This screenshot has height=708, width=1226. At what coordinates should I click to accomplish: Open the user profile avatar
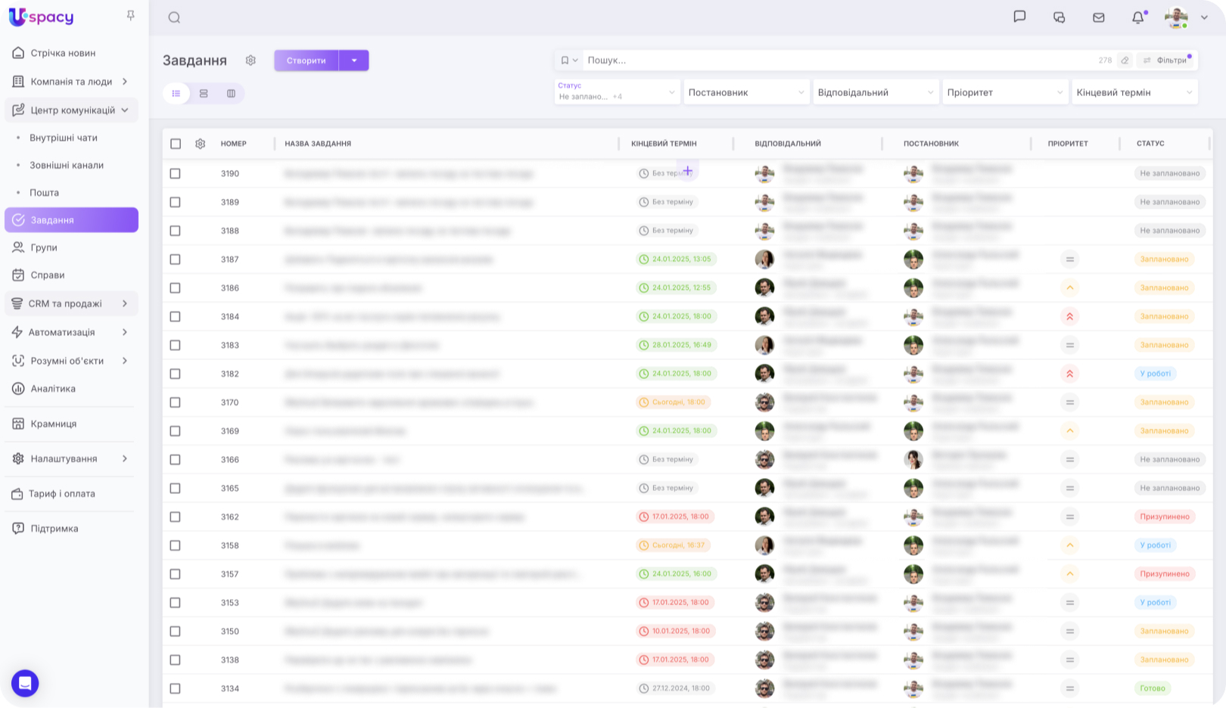pyautogui.click(x=1177, y=17)
